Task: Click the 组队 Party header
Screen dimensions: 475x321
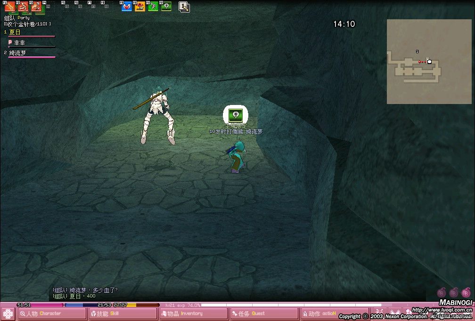Action: point(16,18)
